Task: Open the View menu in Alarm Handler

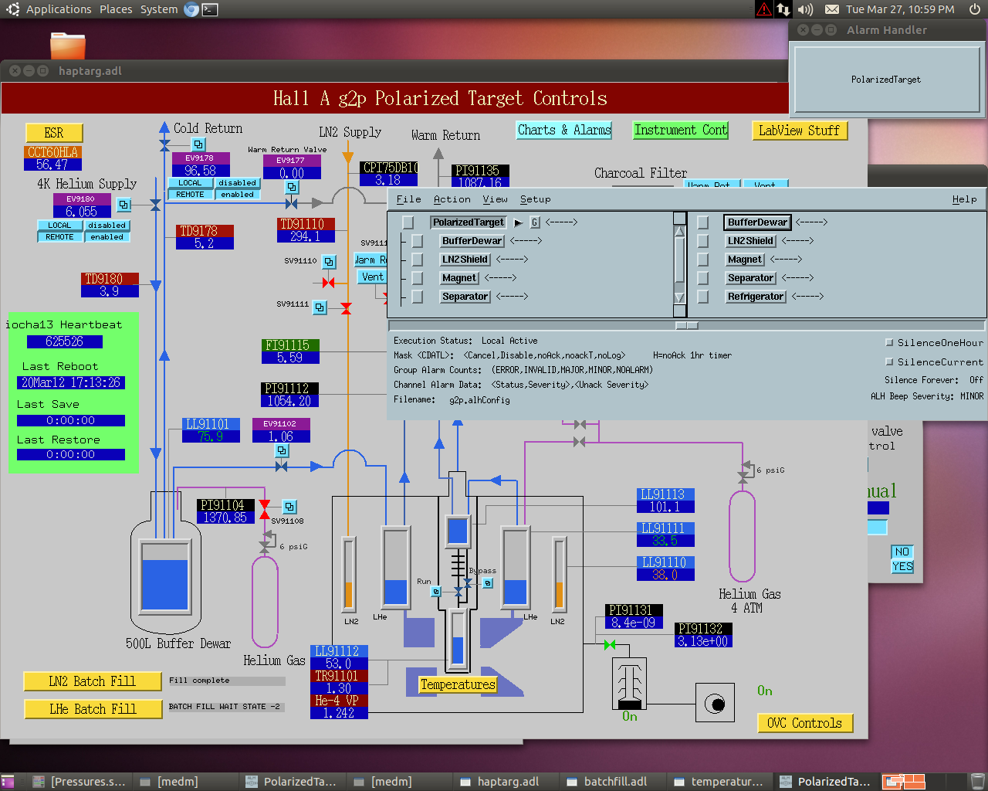Action: 495,199
